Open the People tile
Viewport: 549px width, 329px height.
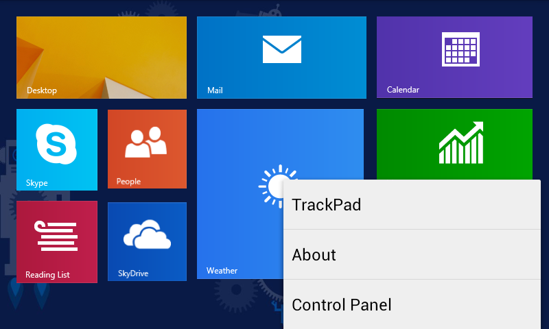(x=147, y=149)
